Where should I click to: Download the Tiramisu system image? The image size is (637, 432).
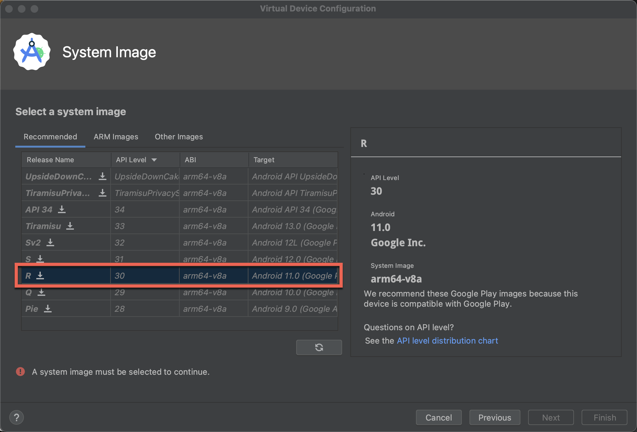(x=70, y=226)
